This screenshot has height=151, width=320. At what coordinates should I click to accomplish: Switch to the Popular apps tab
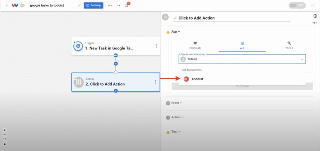coord(195,45)
